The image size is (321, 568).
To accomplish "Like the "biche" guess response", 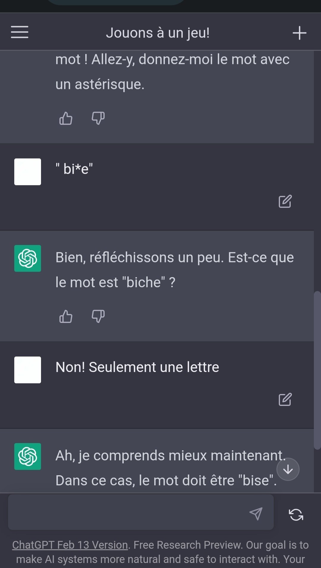I will coord(66,316).
